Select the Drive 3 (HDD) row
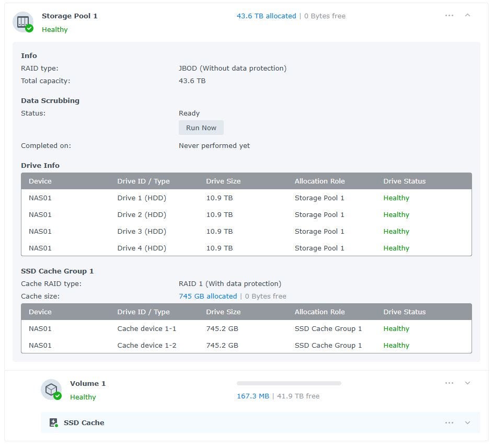The image size is (494, 446). 142,231
